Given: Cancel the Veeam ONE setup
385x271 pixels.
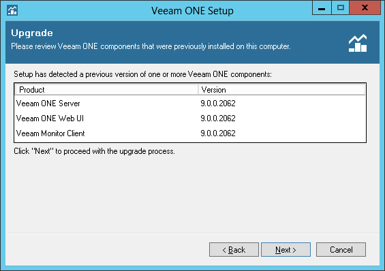Looking at the screenshot, I should pos(341,250).
